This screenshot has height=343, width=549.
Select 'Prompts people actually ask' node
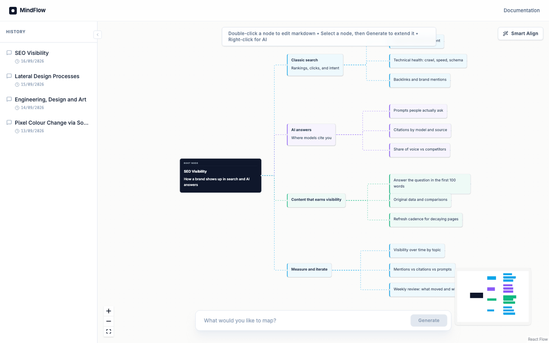click(418, 111)
